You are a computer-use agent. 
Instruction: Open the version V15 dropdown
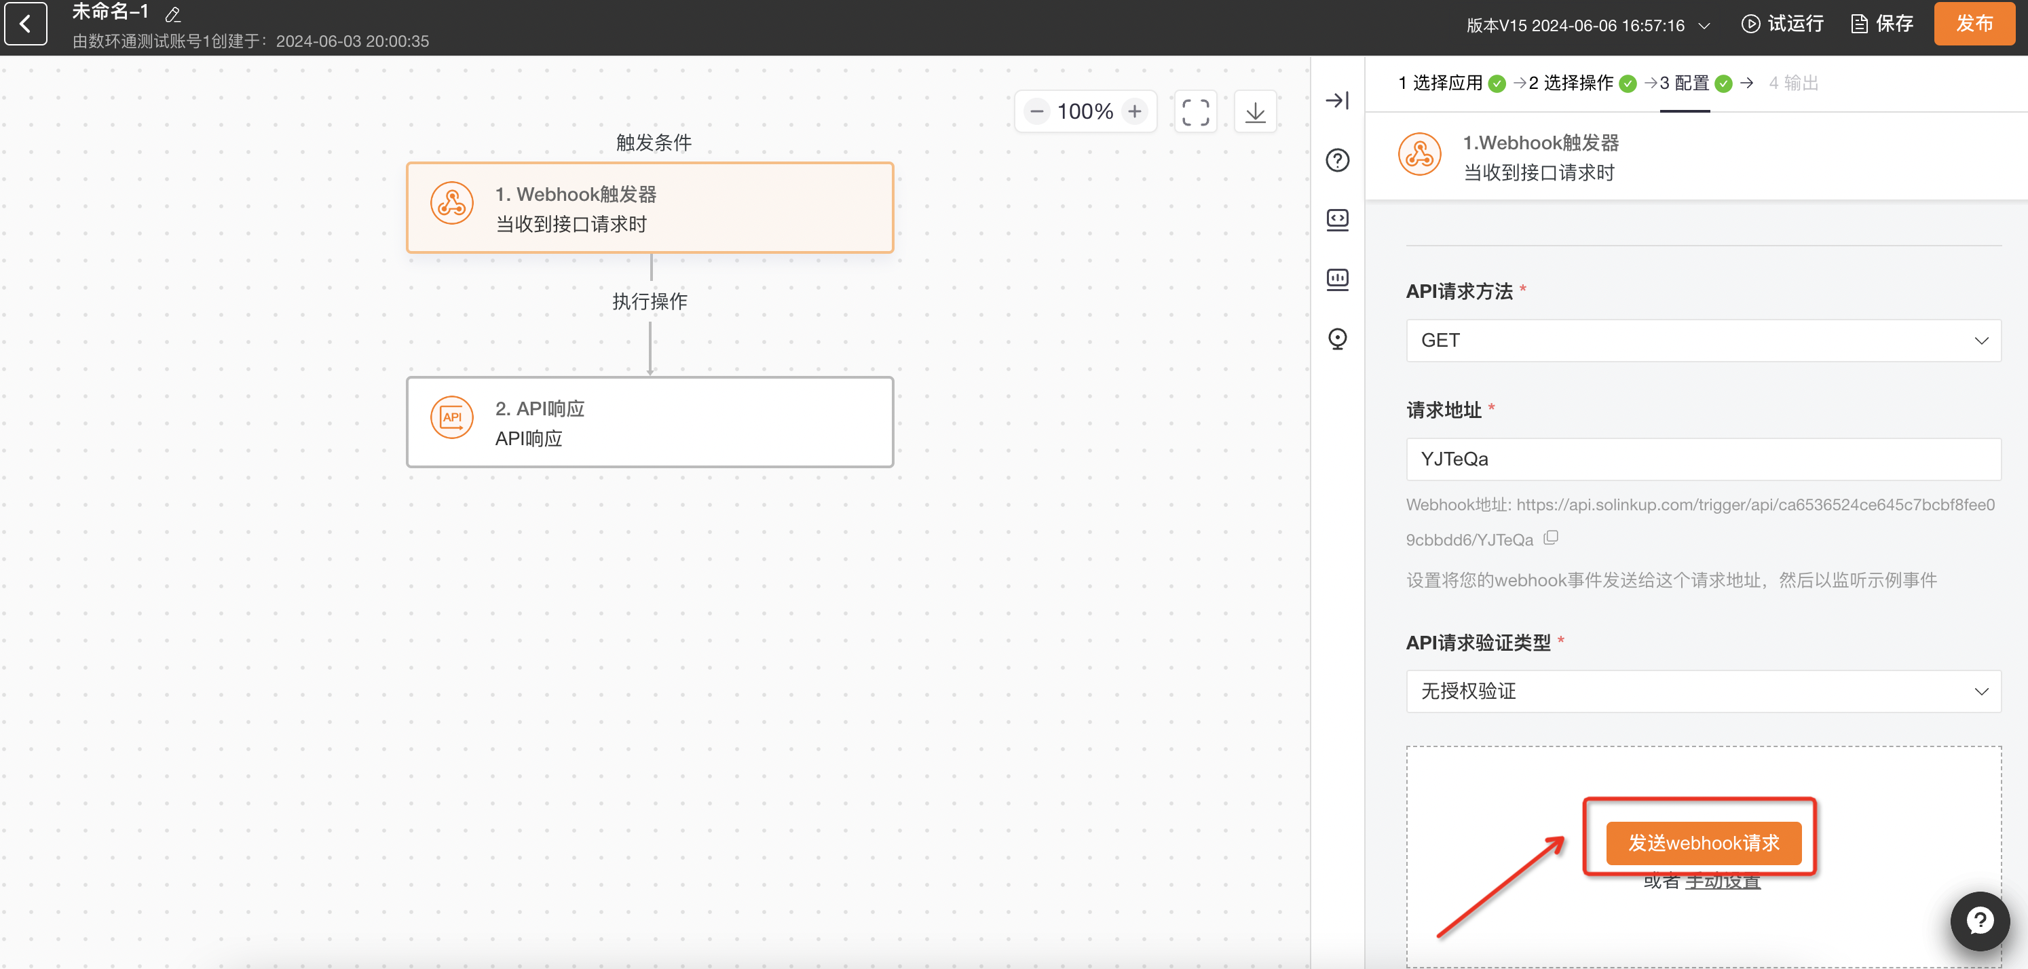[x=1588, y=25]
